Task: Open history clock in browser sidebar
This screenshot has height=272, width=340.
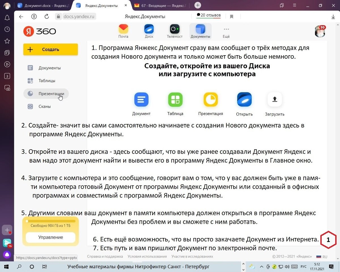Action: [x=7, y=29]
